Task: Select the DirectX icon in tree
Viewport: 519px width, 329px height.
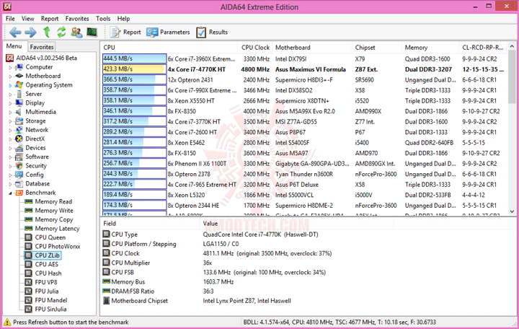Action: pos(19,139)
